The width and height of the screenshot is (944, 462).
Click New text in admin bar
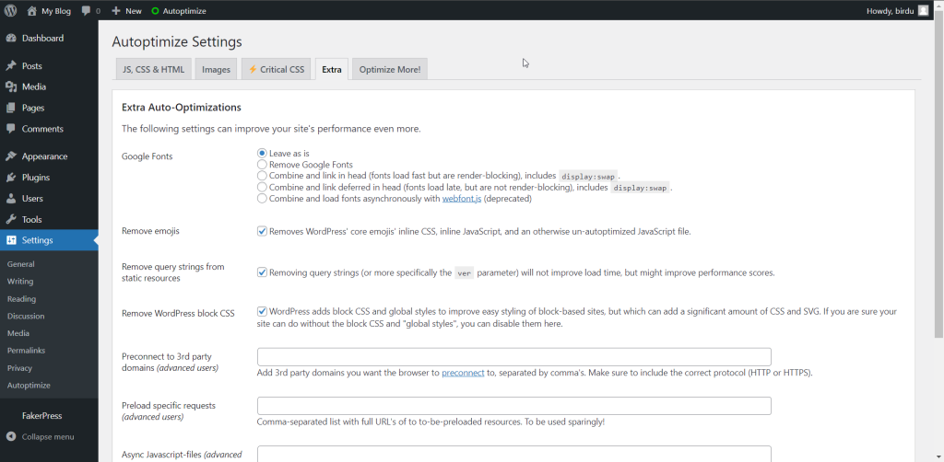(x=134, y=11)
